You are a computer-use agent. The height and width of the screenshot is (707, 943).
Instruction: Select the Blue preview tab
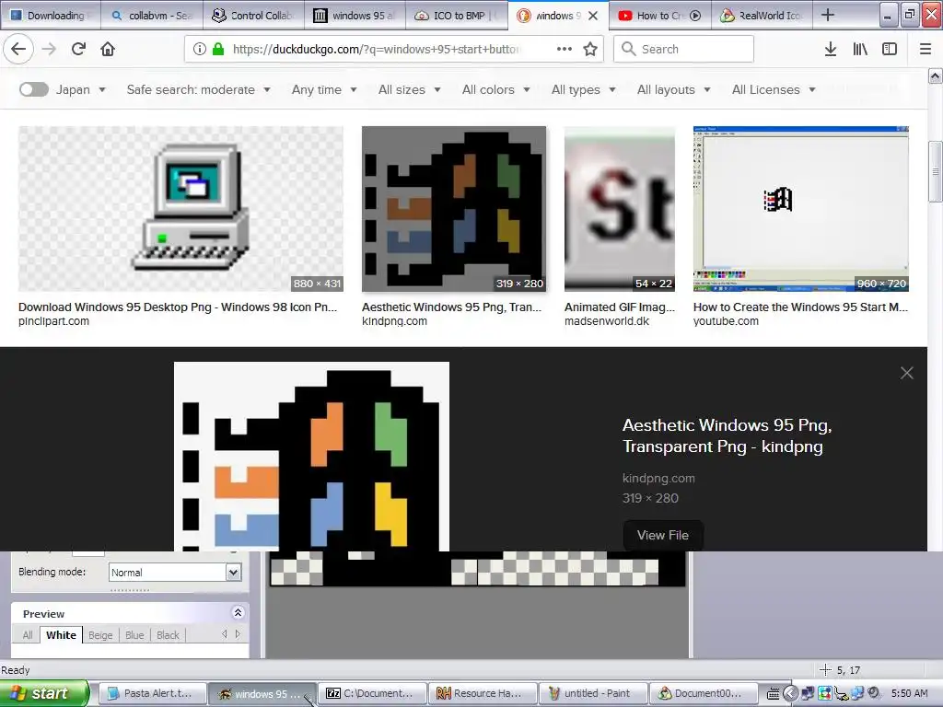pos(134,635)
